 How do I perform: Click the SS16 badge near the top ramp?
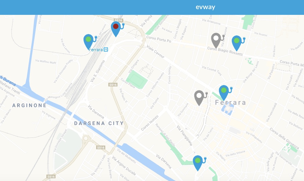(118, 20)
